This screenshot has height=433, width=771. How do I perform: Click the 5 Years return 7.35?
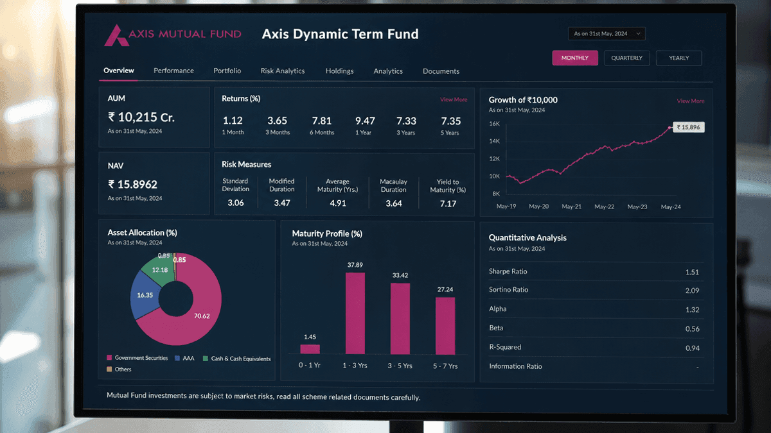(451, 121)
